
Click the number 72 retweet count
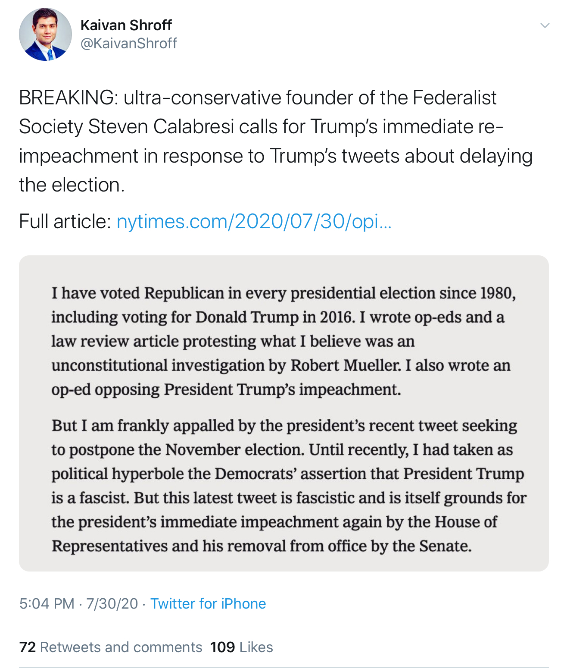click(28, 647)
